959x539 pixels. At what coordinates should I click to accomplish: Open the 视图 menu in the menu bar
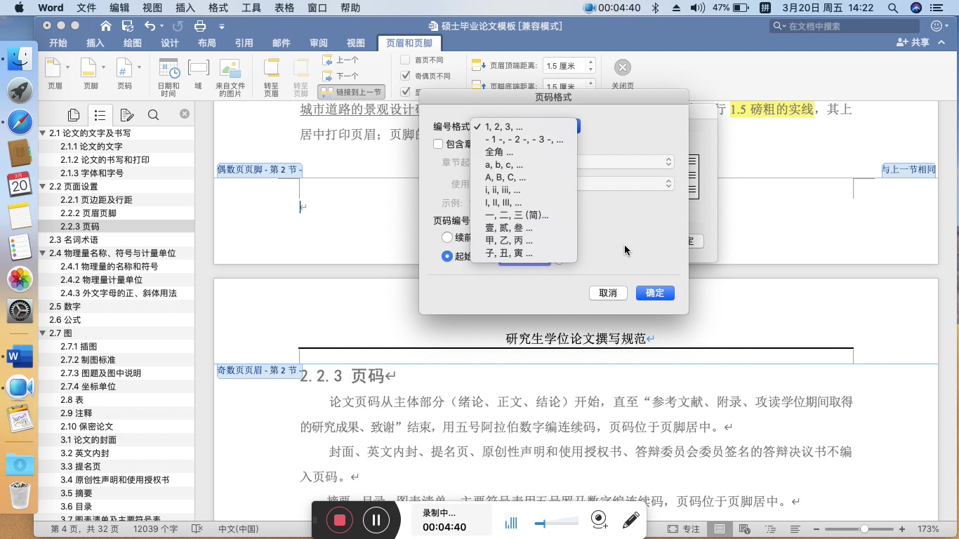(153, 8)
